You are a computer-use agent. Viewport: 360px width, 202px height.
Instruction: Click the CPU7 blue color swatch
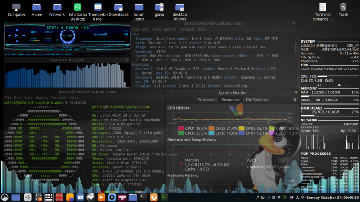tap(242, 133)
